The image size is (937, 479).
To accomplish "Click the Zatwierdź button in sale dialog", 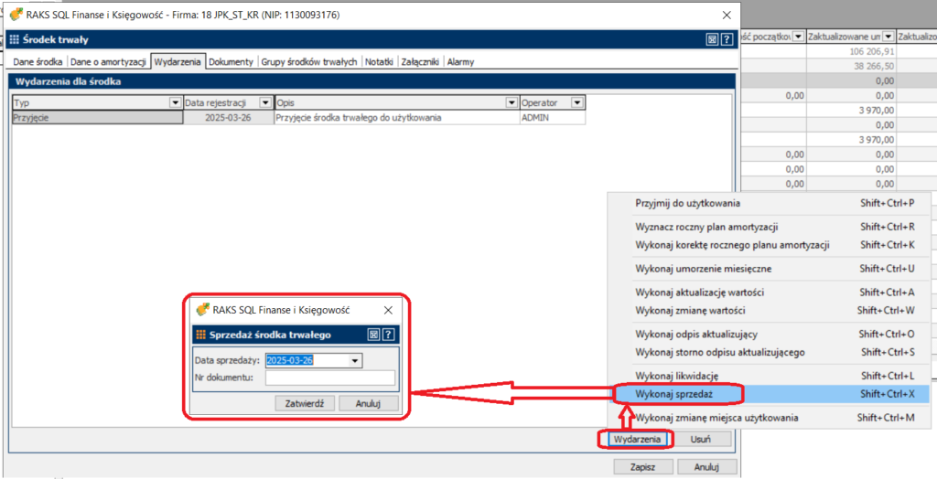I will pyautogui.click(x=305, y=403).
